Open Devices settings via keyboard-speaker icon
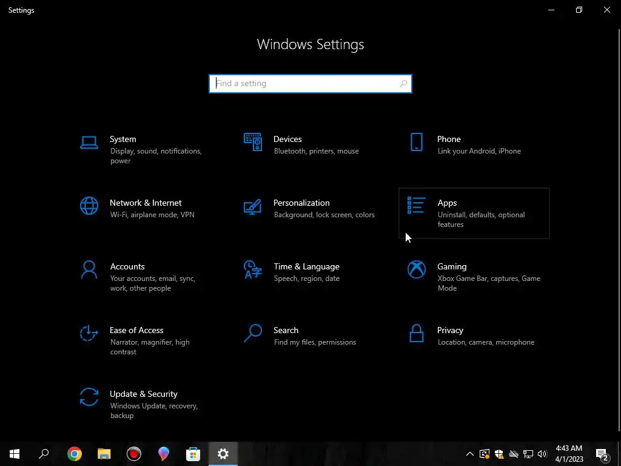This screenshot has width=621, height=466. (253, 142)
